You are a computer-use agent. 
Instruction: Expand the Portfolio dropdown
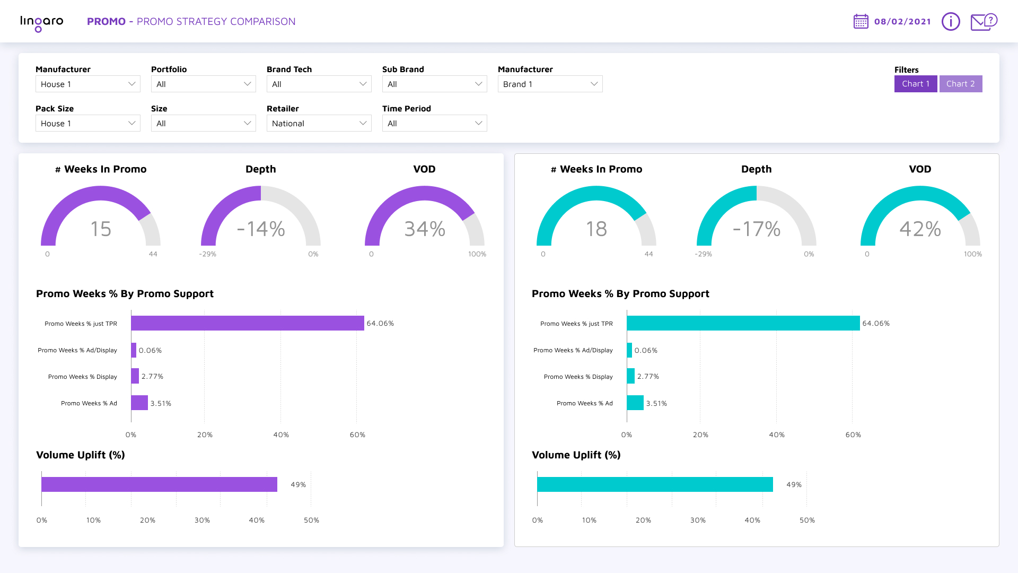203,83
